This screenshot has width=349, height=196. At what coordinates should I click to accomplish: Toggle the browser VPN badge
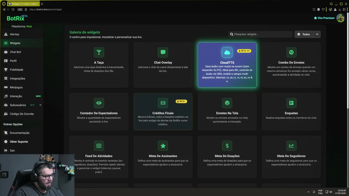point(20,10)
